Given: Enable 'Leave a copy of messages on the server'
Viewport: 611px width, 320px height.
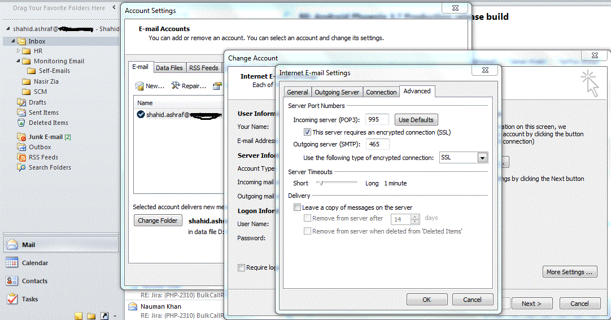Looking at the screenshot, I should coord(297,207).
